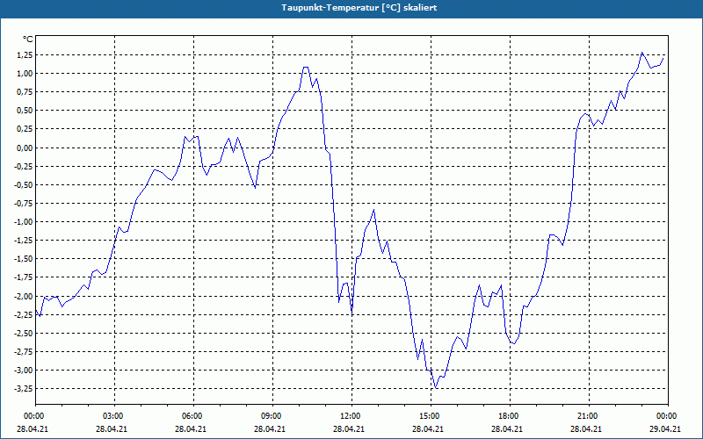Click the '12:00' time axis label
Screen dimensions: 703x439
coord(351,415)
